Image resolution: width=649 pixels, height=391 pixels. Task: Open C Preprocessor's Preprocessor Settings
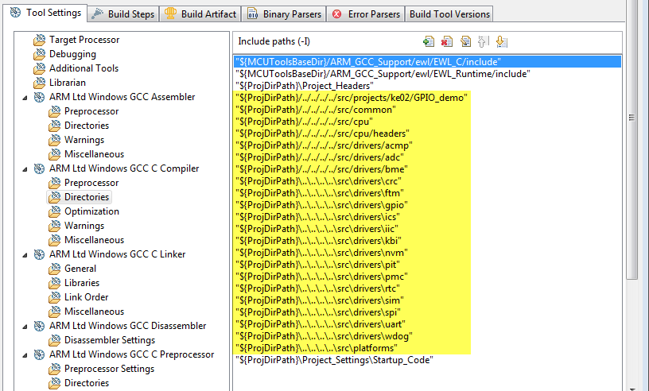click(x=109, y=369)
